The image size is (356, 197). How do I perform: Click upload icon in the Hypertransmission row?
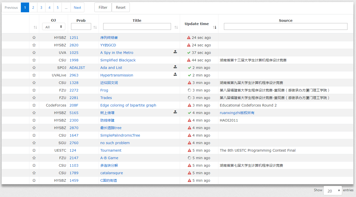click(x=175, y=74)
